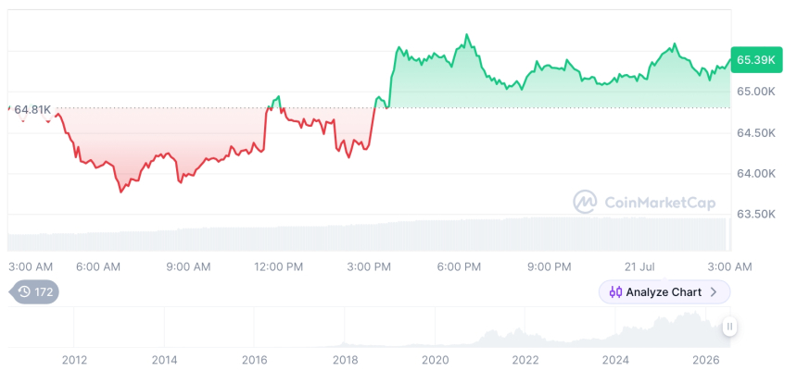Select 2020 on the history timeline
The image size is (797, 371).
(435, 360)
